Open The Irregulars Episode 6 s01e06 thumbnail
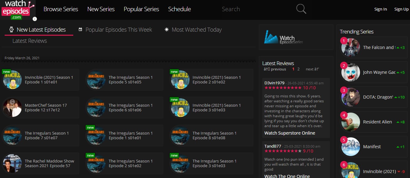This screenshot has width=410, height=178. click(x=96, y=108)
